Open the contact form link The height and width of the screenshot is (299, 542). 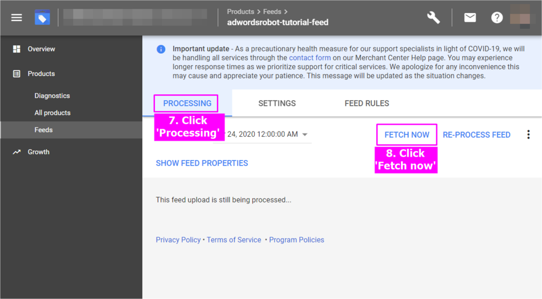[310, 58]
